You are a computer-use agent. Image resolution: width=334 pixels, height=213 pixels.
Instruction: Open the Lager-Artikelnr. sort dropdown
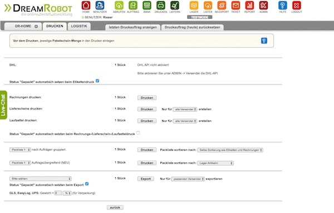215,163
